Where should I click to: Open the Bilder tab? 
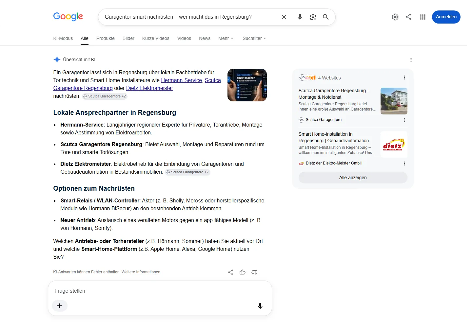128,38
